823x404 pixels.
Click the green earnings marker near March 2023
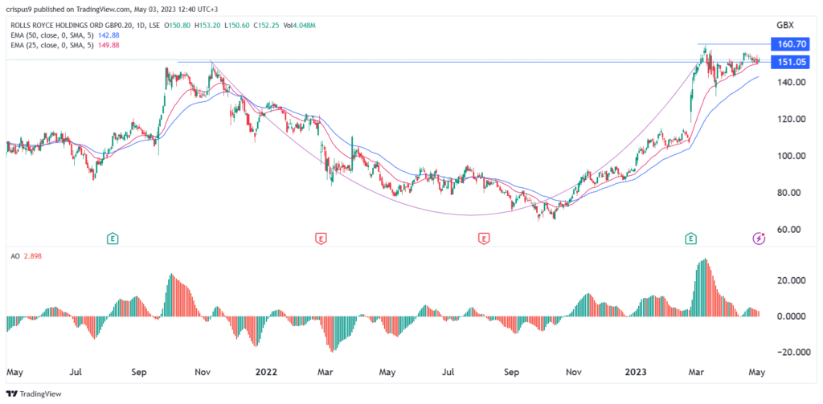(x=691, y=239)
